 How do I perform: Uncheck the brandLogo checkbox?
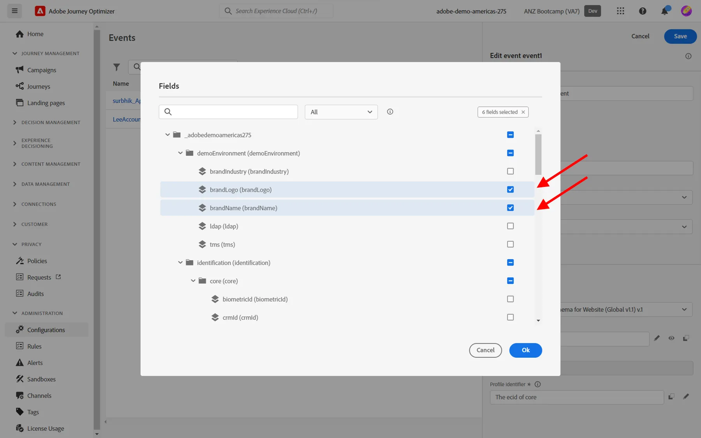510,190
